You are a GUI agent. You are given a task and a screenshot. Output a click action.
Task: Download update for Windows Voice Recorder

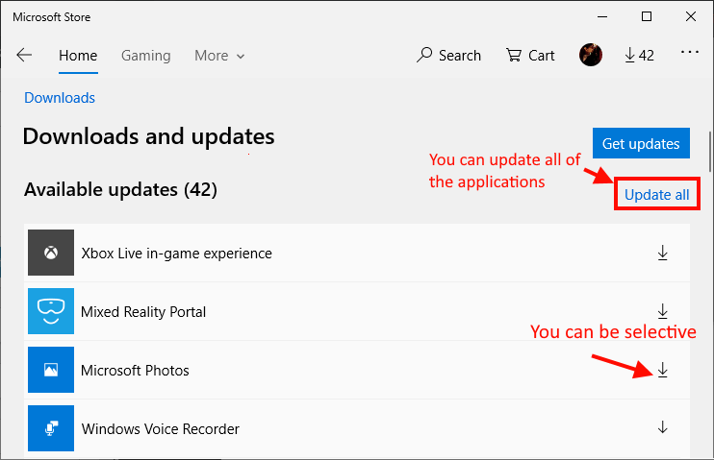tap(663, 427)
